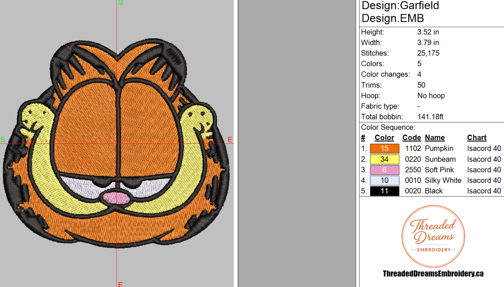Image resolution: width=504 pixels, height=287 pixels.
Task: Click the Name column header
Action: [x=435, y=138]
